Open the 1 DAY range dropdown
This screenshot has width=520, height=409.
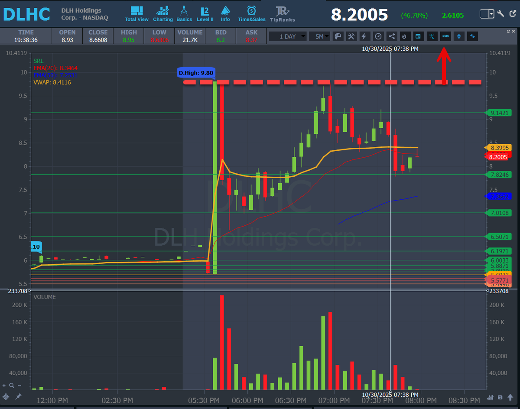288,36
